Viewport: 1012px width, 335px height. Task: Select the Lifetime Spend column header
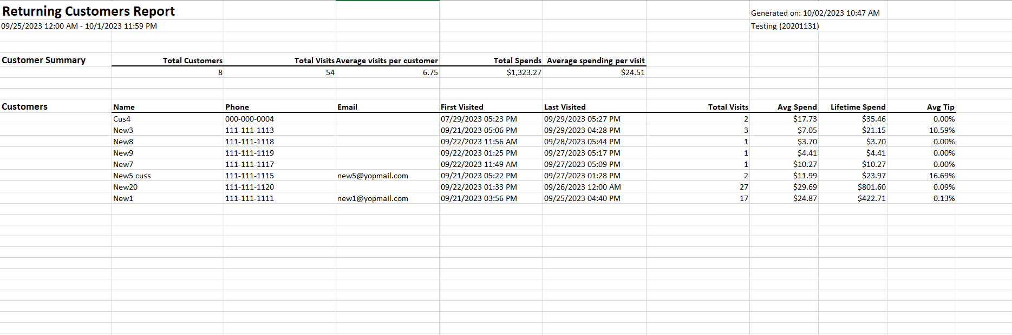[x=858, y=107]
